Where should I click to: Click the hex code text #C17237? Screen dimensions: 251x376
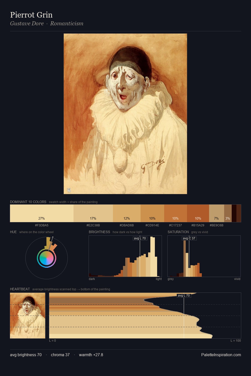pos(175,225)
